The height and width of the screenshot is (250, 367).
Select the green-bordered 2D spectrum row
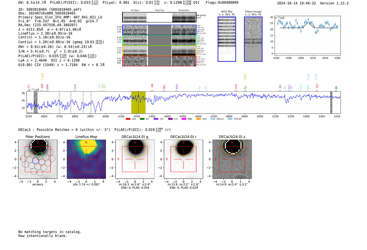pos(159,40)
